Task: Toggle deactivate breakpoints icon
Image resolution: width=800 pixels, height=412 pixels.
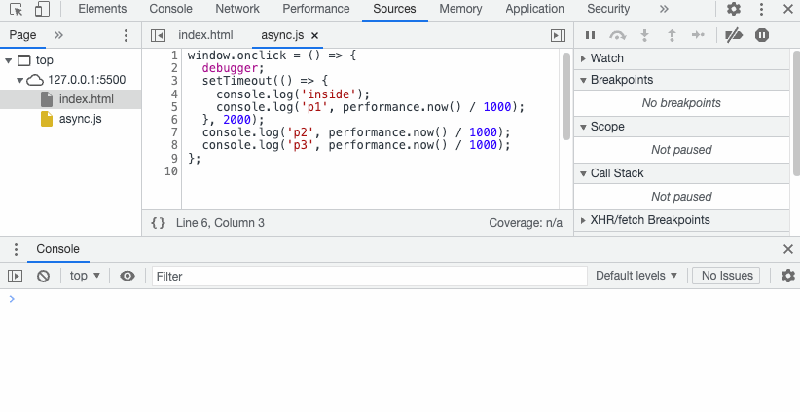Action: point(734,35)
